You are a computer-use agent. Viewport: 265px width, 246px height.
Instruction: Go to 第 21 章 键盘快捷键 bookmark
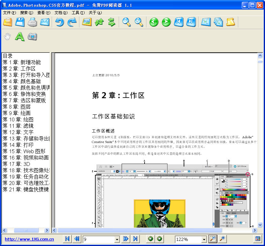pos(26,189)
